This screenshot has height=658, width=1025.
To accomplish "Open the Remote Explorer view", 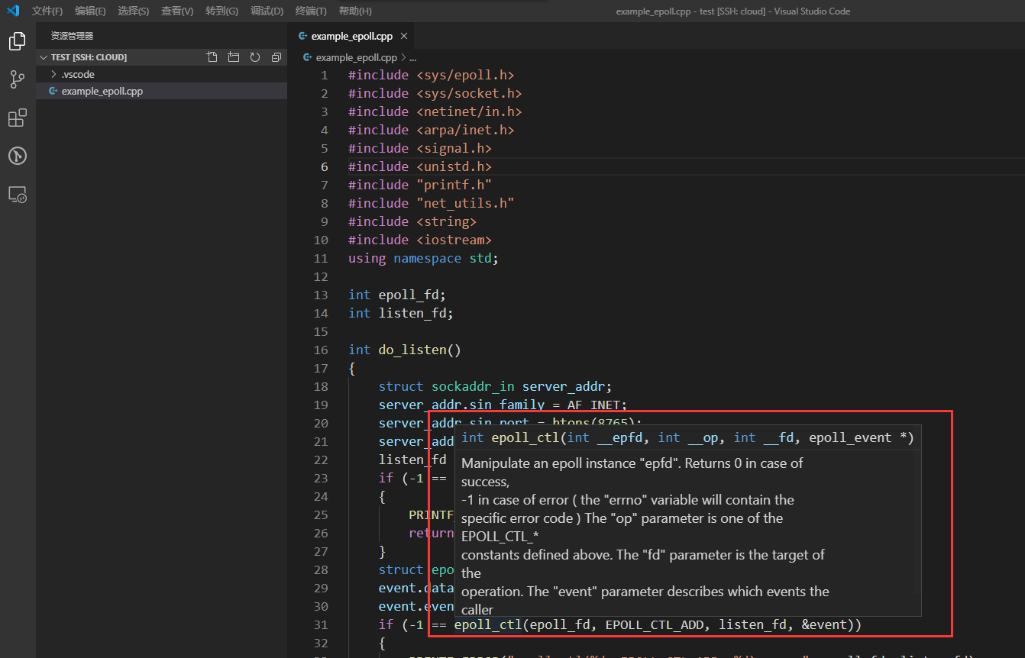I will point(17,194).
